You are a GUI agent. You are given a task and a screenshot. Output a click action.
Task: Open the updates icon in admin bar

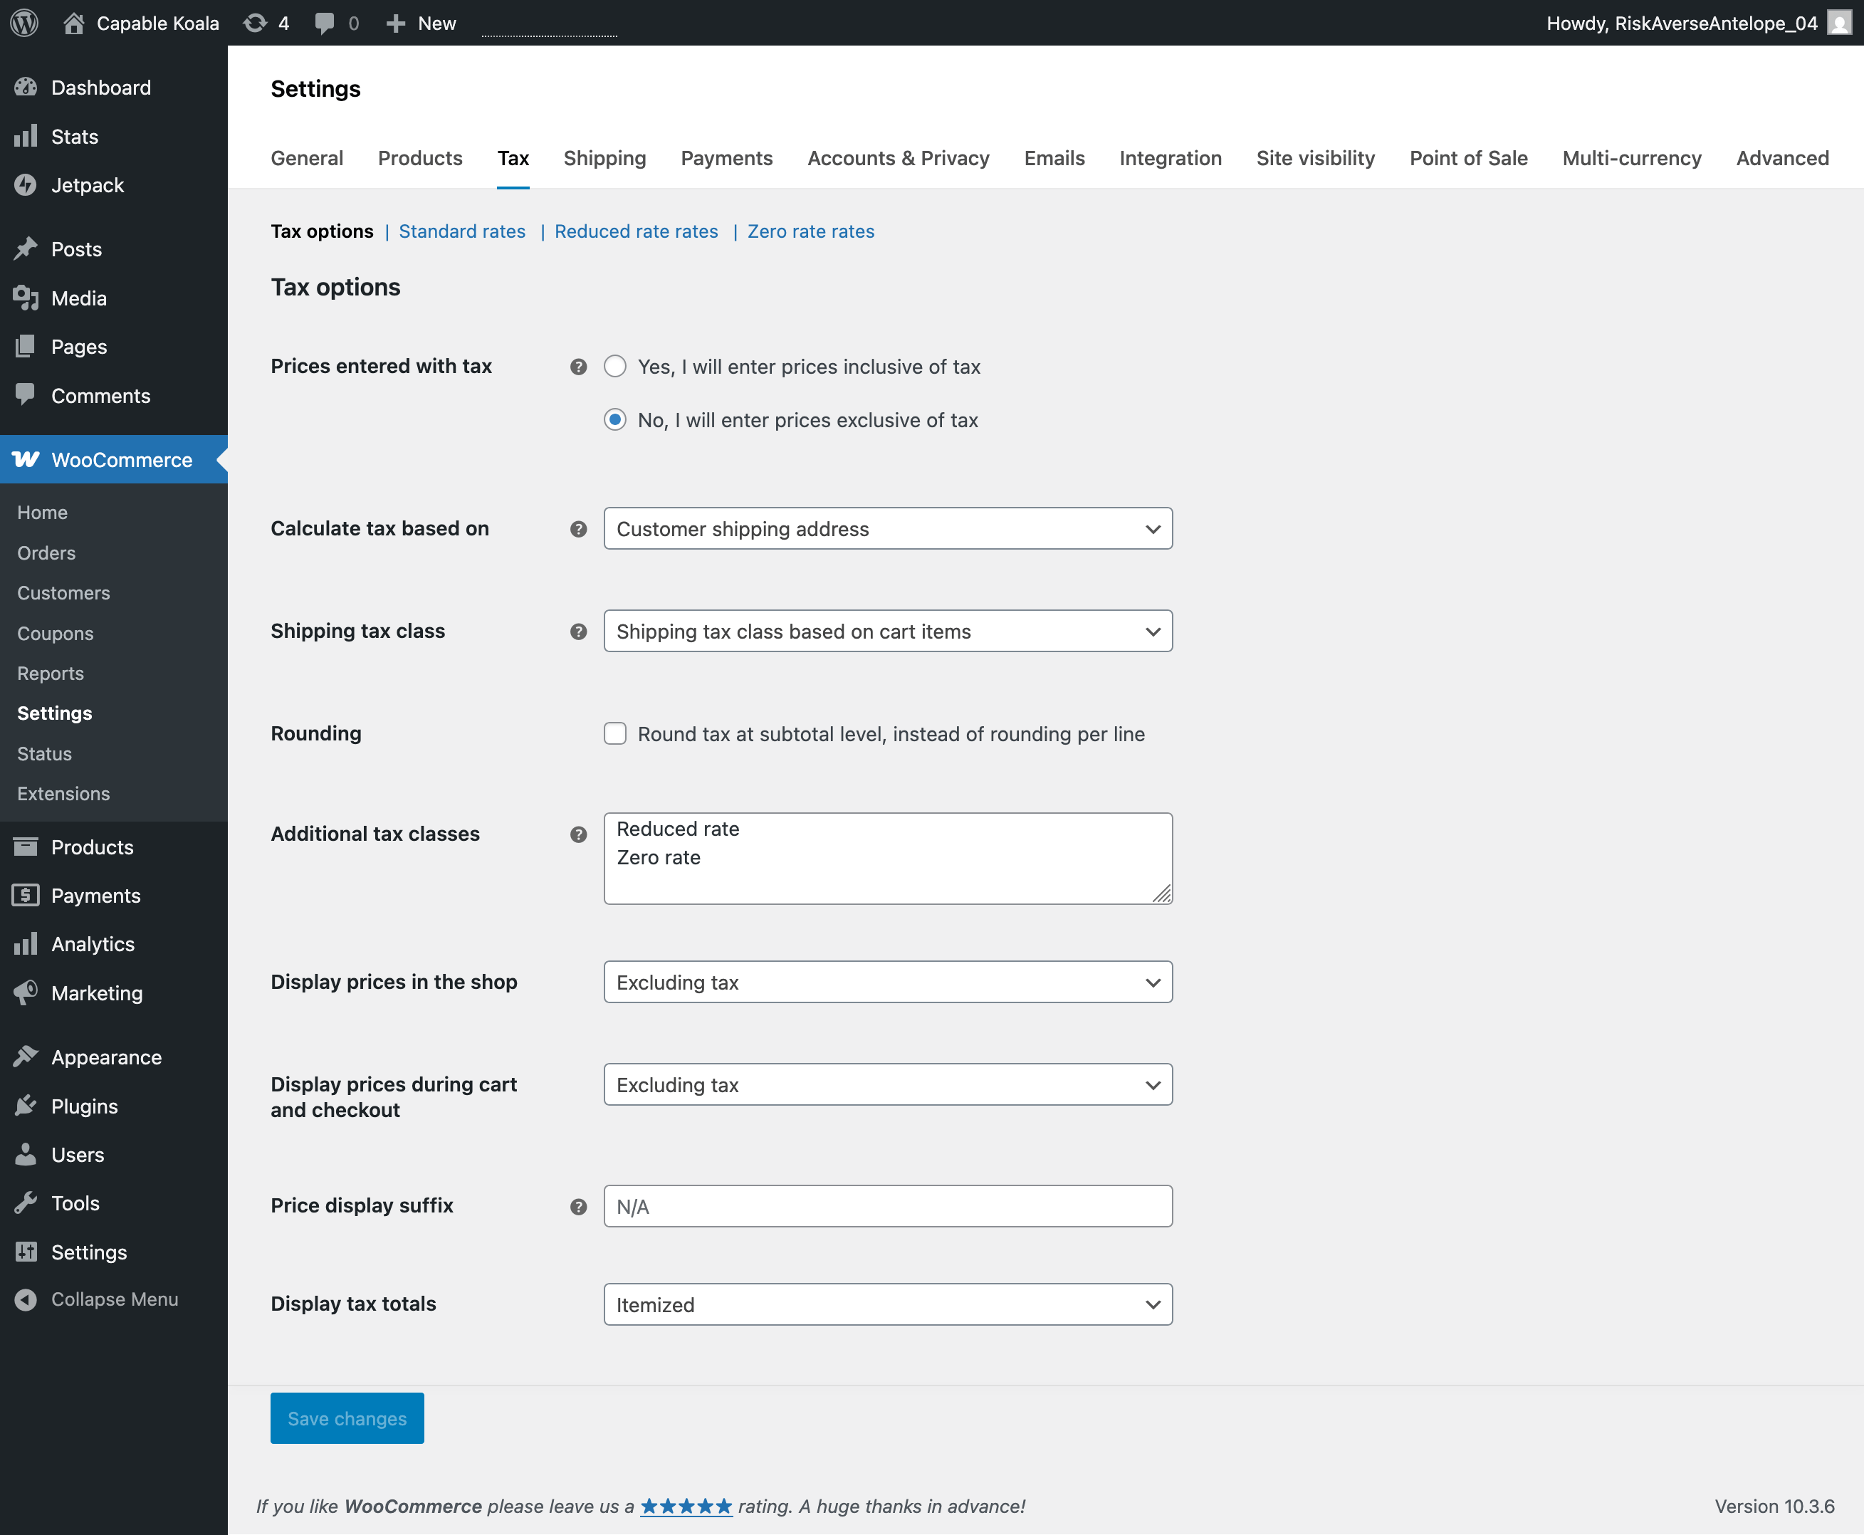[256, 23]
